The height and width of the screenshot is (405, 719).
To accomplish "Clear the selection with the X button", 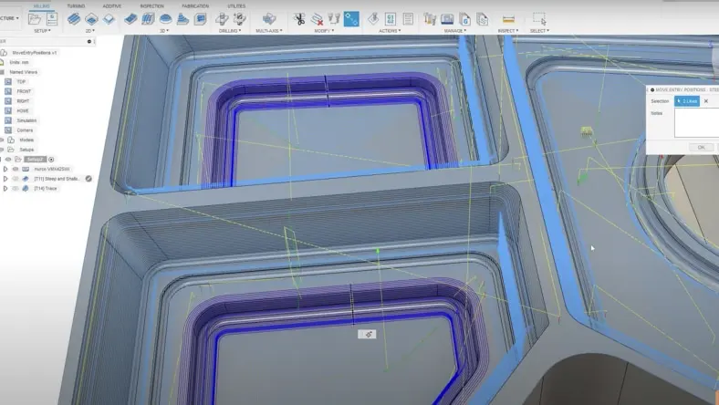I will coord(706,101).
